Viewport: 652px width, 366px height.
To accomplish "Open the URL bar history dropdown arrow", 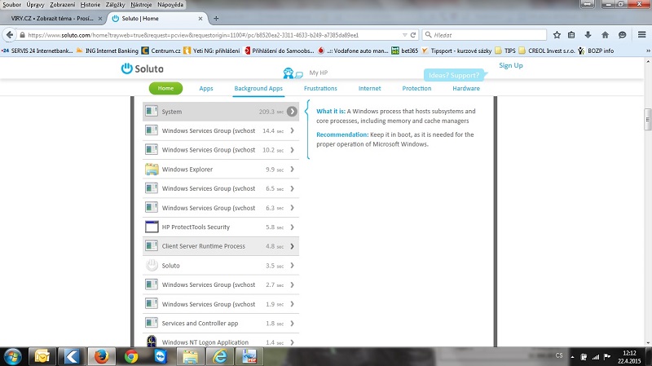I will point(404,35).
